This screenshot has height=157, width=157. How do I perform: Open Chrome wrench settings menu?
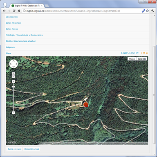pos(153,11)
